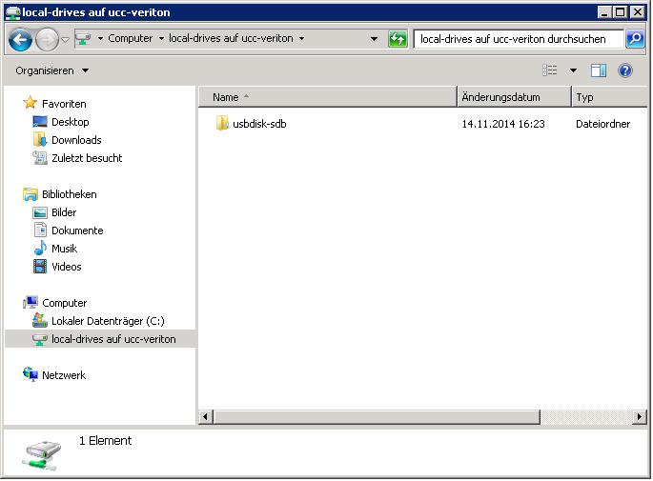Select Netzwerk in the navigation pane
Screen dimensions: 653x481
click(x=63, y=375)
